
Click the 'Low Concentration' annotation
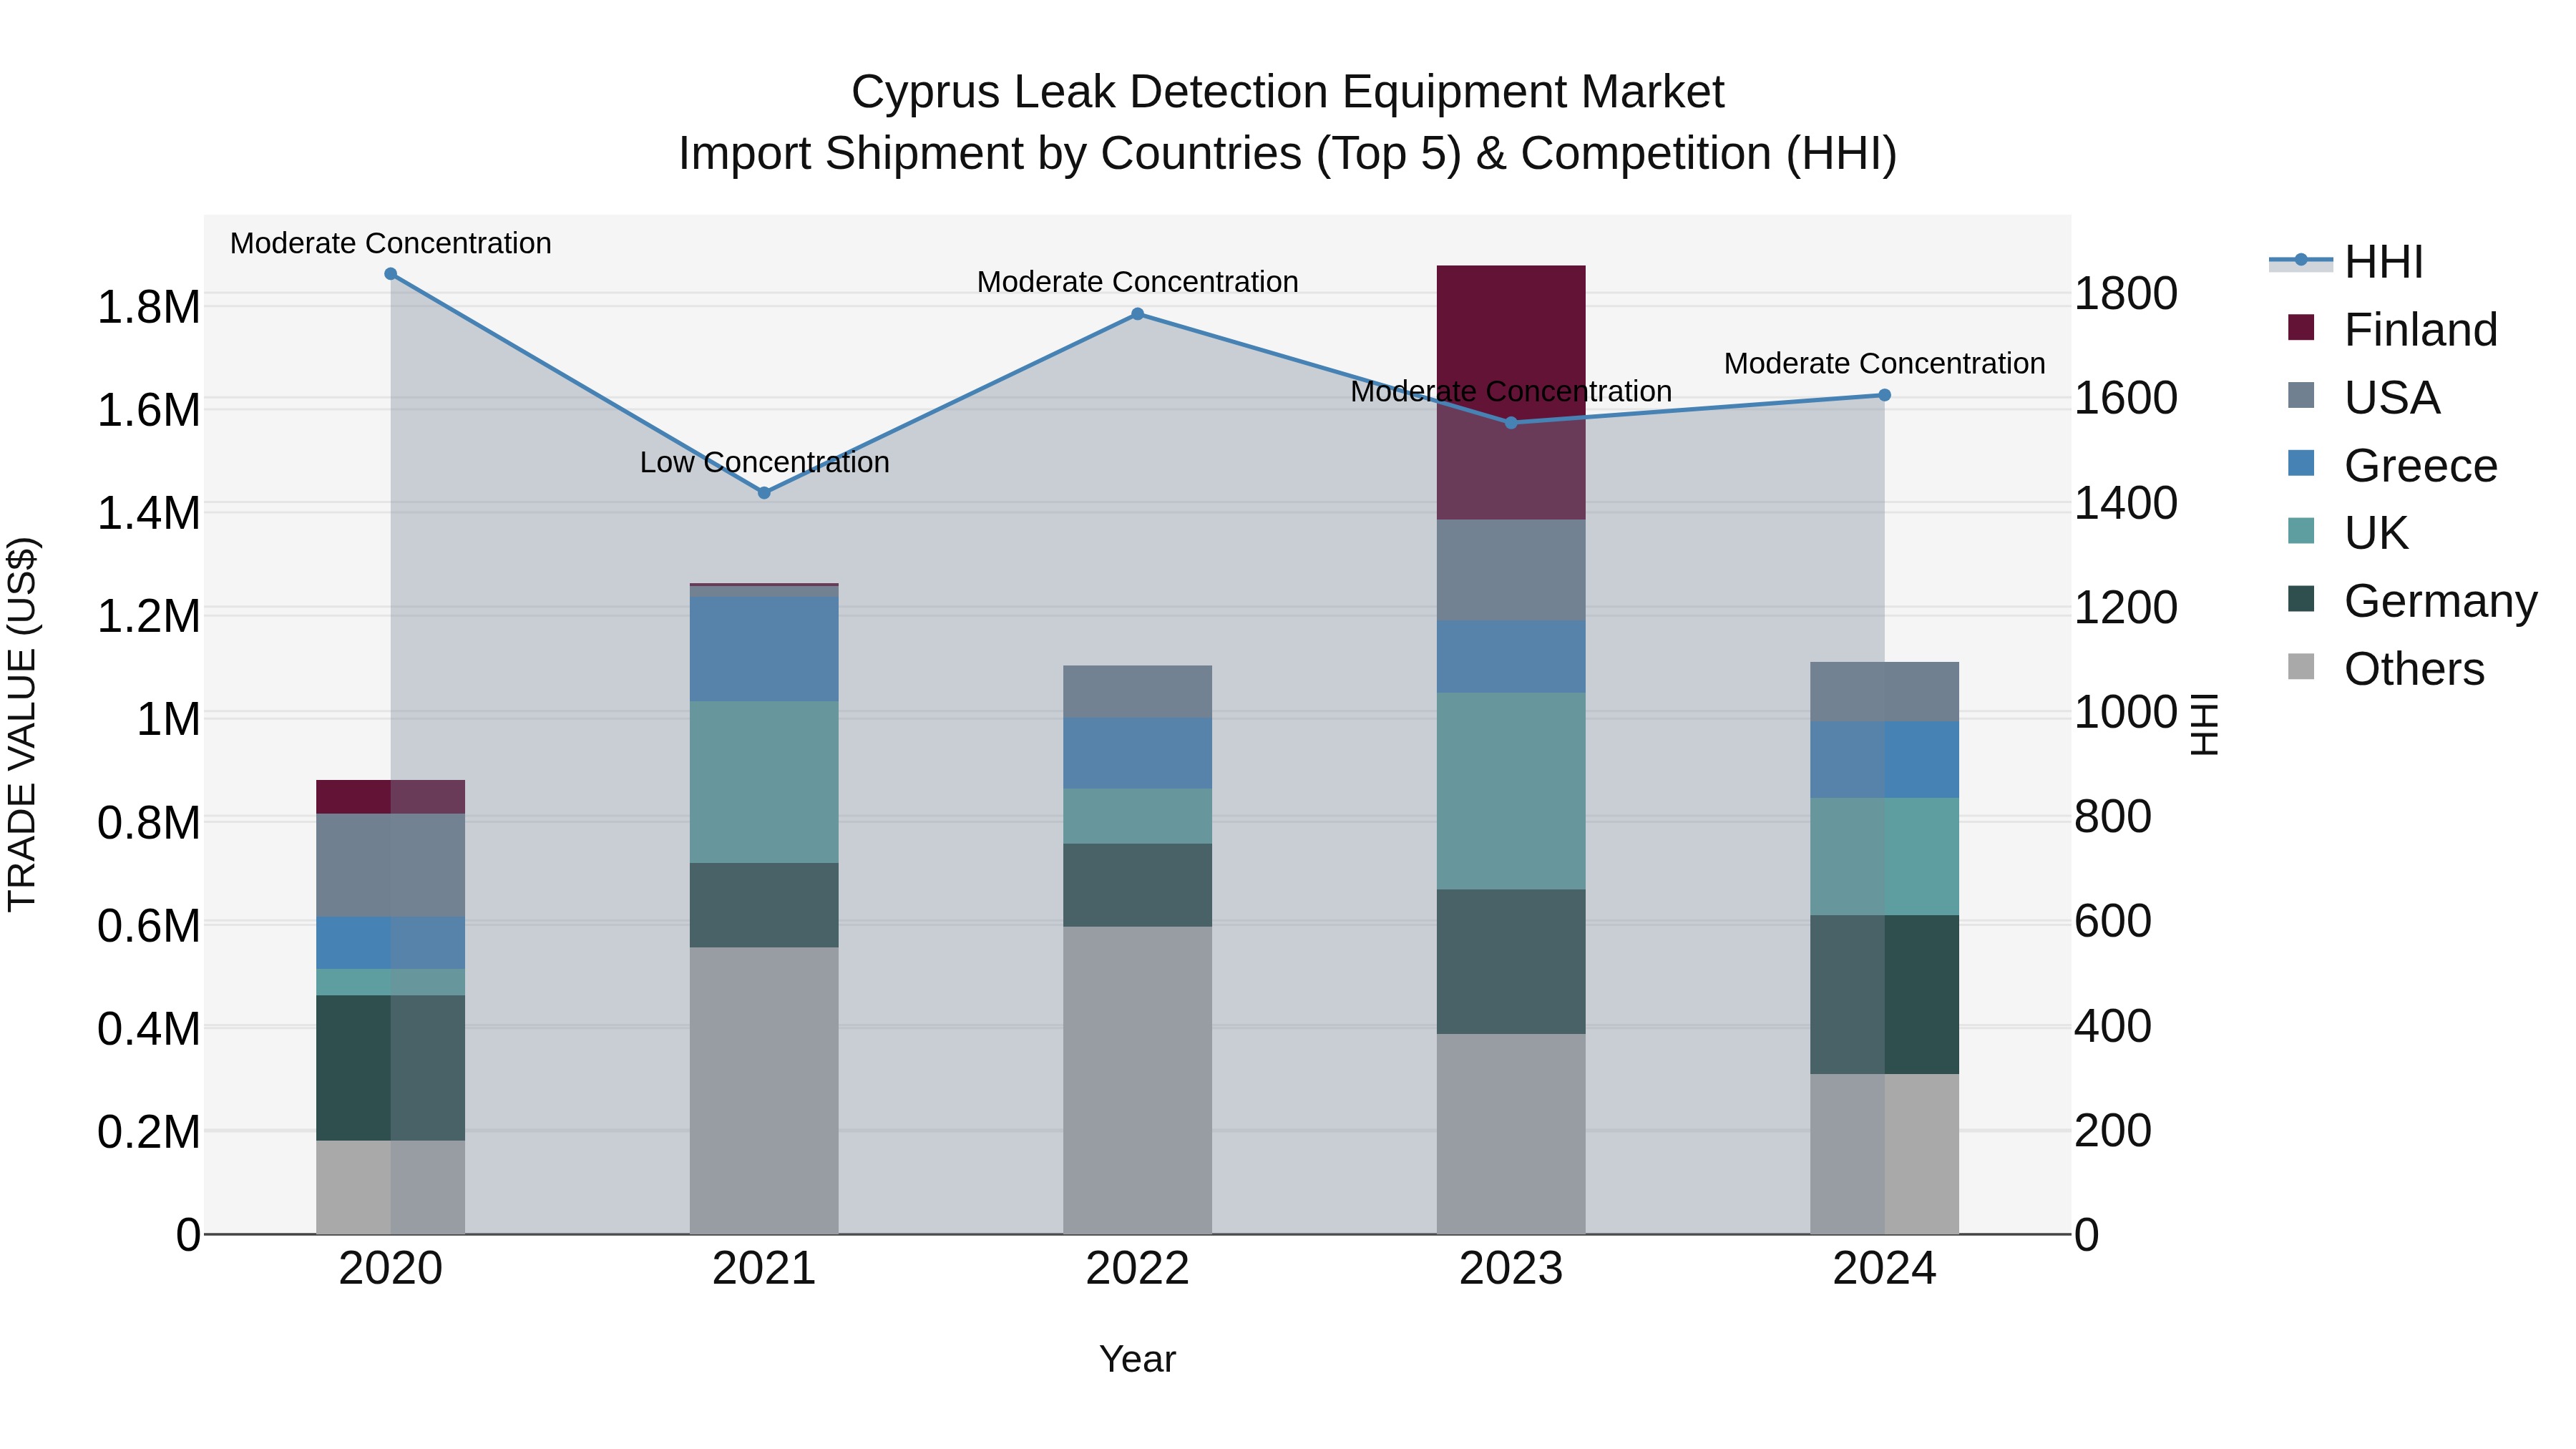[764, 462]
